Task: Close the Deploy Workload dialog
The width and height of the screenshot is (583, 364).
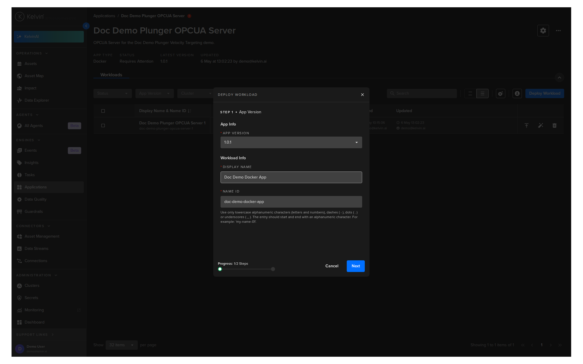Action: [362, 95]
